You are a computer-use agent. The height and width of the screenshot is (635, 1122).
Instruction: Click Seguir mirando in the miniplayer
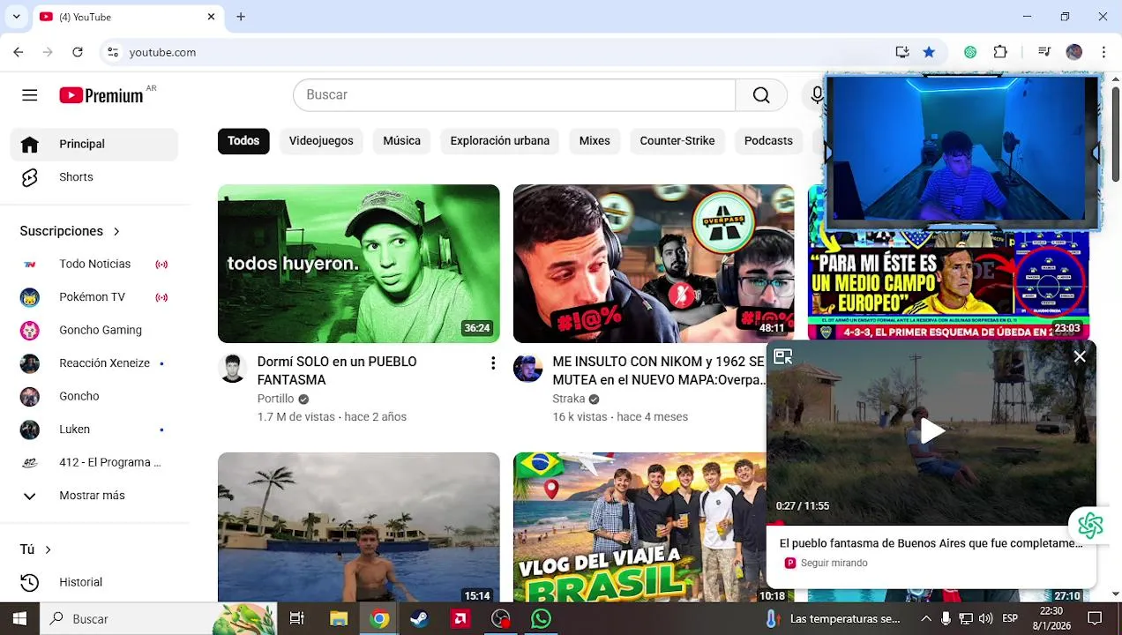834,563
